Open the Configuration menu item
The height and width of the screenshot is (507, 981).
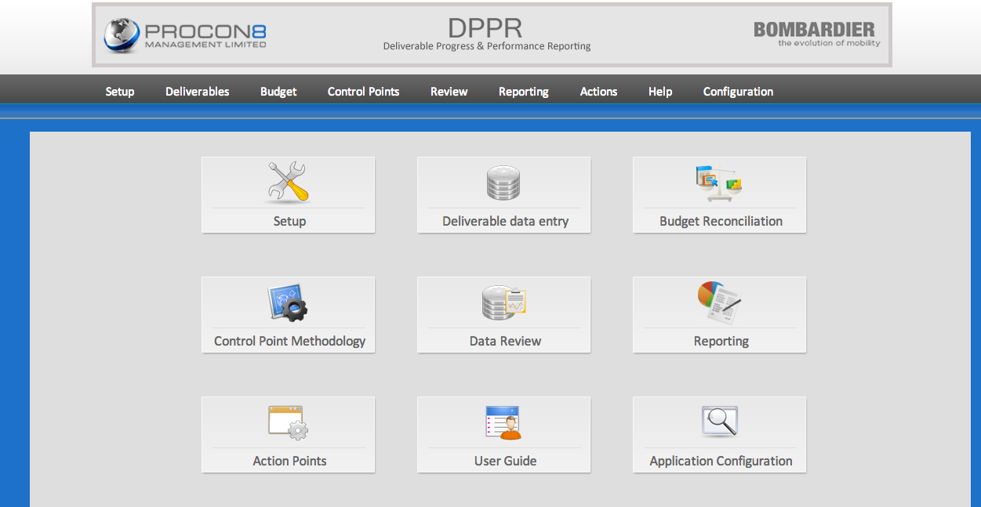point(738,92)
